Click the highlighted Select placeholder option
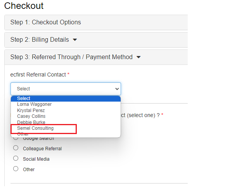This screenshot has width=237, height=192. [x=66, y=99]
